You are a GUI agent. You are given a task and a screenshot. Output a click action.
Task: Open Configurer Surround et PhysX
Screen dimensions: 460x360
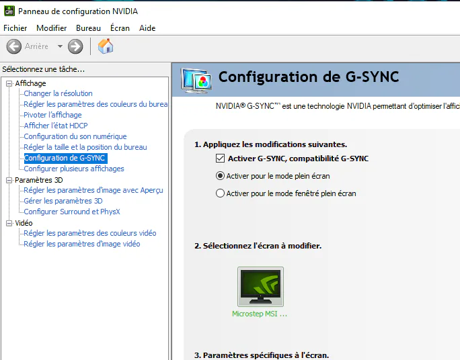72,212
